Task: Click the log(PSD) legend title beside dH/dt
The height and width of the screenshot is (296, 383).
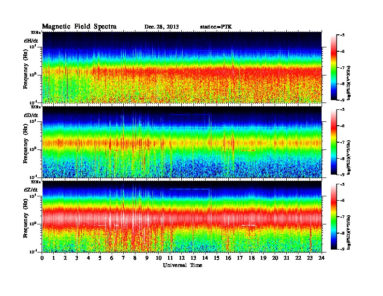Action: coord(349,83)
